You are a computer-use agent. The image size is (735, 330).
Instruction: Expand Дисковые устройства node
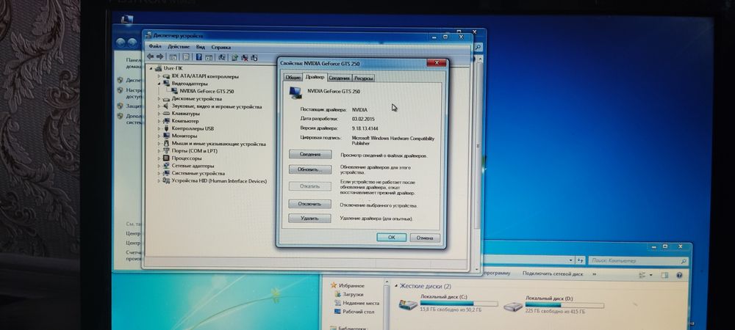[x=159, y=98]
